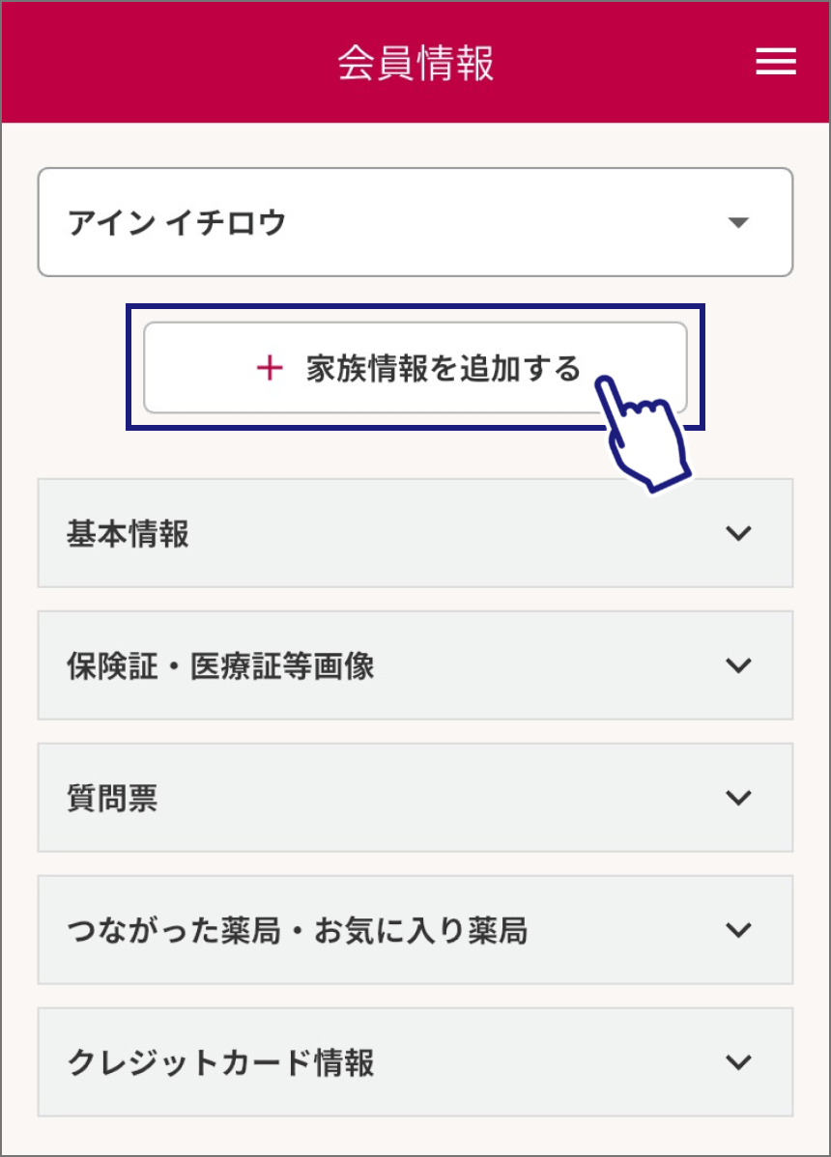Expand the クレジットカード情報 section
831x1157 pixels.
(415, 1062)
